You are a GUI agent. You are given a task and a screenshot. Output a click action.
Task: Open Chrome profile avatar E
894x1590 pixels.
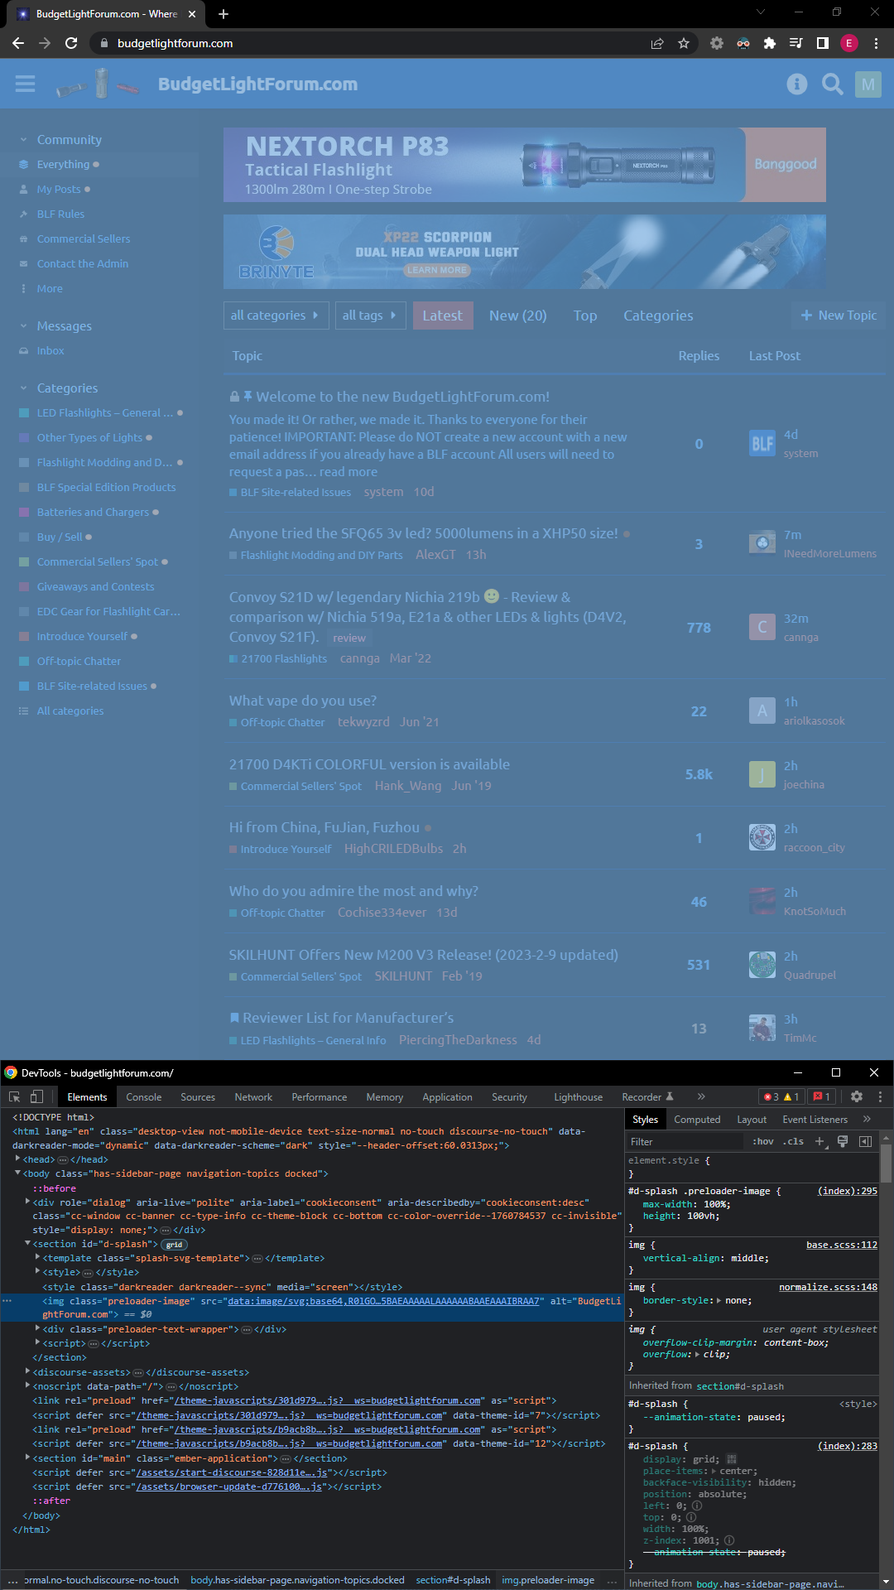click(849, 43)
